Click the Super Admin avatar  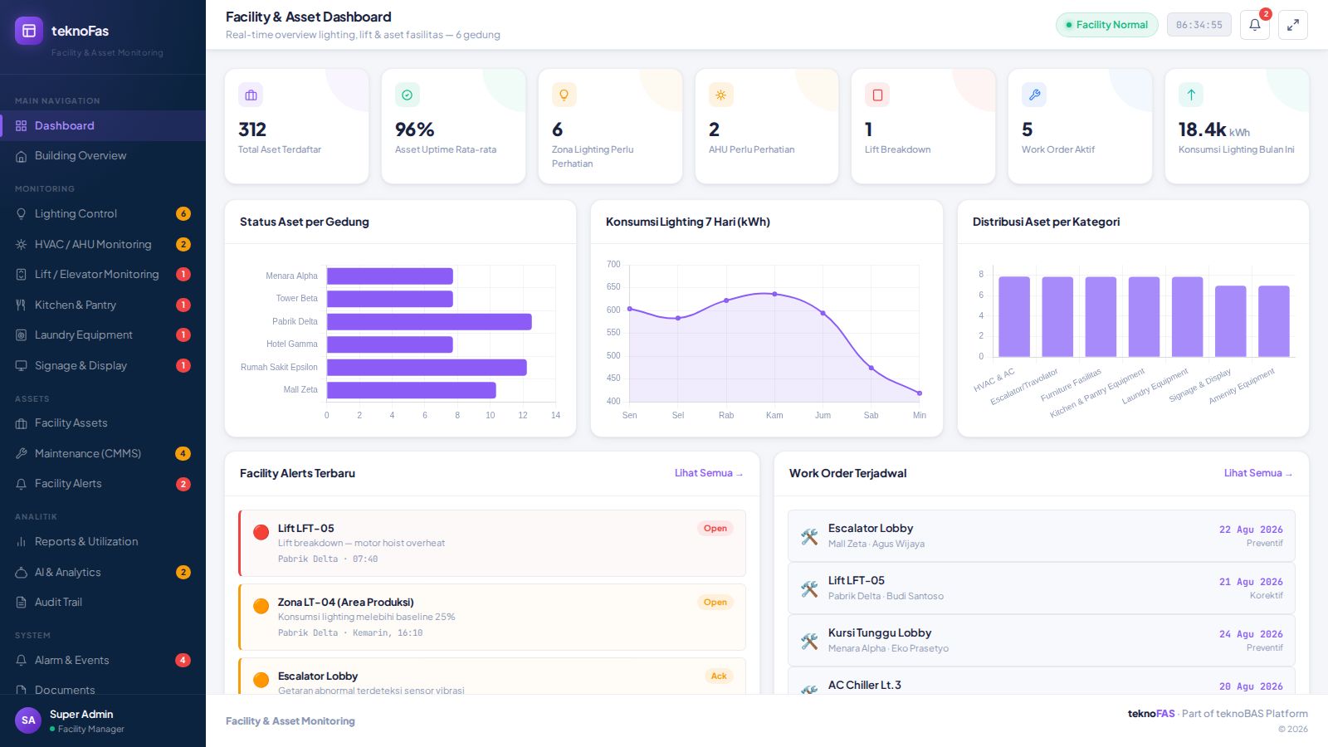[28, 720]
